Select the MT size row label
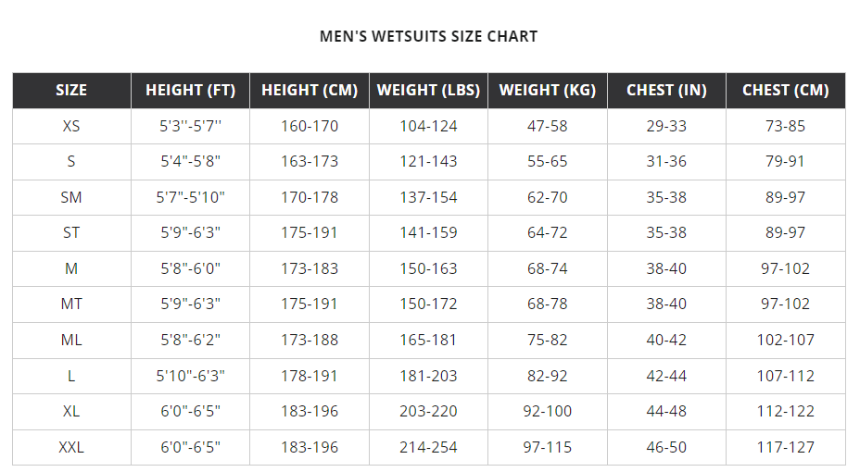Image resolution: width=860 pixels, height=472 pixels. [71, 304]
